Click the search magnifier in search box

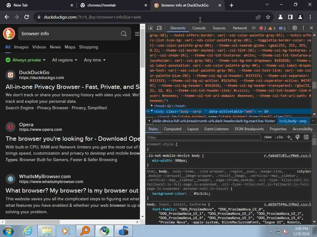point(124,34)
